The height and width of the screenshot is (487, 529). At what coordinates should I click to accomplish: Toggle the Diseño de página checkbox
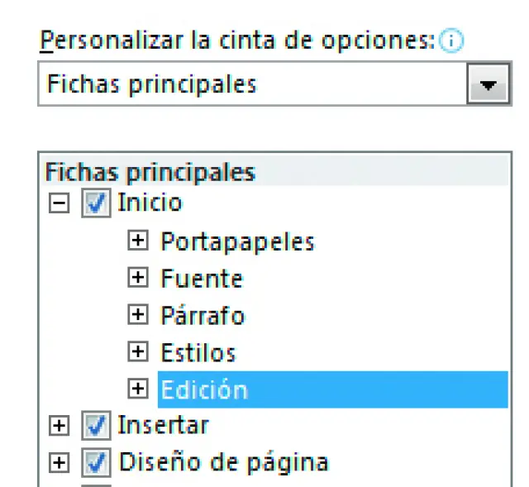[x=94, y=463]
